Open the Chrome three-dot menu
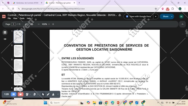This screenshot has height=106, width=188. [x=185, y=9]
